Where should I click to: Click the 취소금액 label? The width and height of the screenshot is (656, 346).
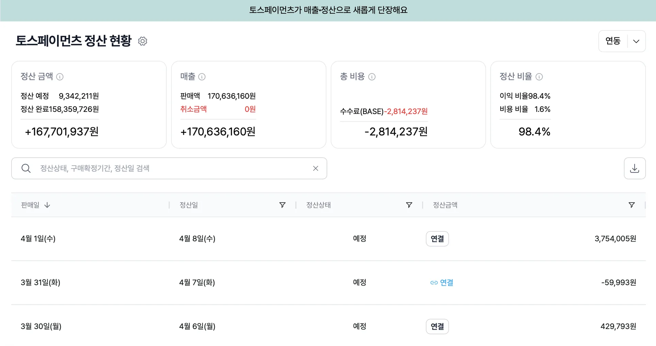tap(193, 109)
